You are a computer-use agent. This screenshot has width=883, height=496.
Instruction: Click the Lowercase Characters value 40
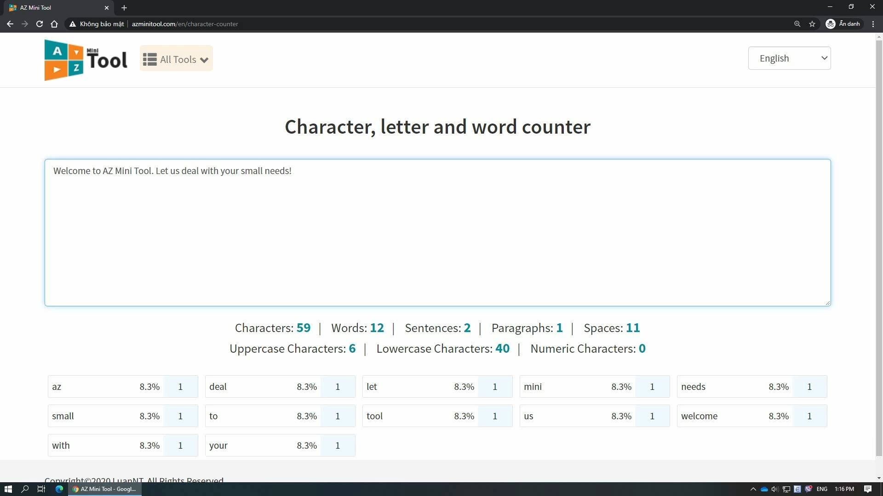click(502, 349)
